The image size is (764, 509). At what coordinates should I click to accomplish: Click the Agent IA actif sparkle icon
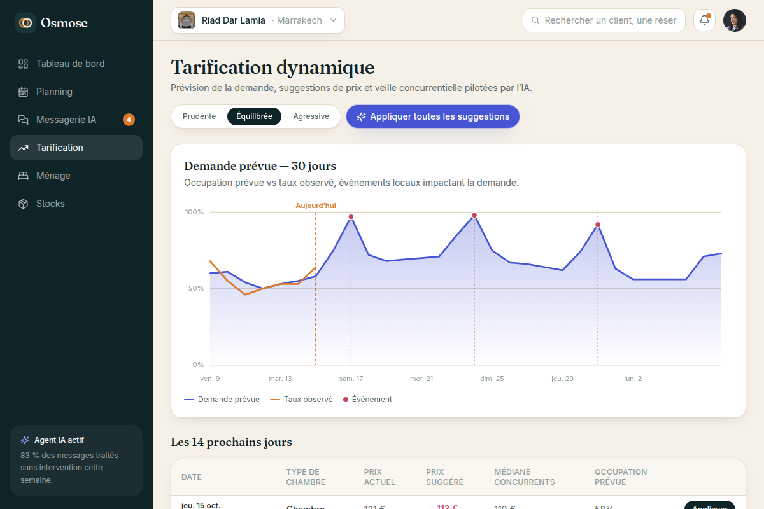pyautogui.click(x=25, y=440)
